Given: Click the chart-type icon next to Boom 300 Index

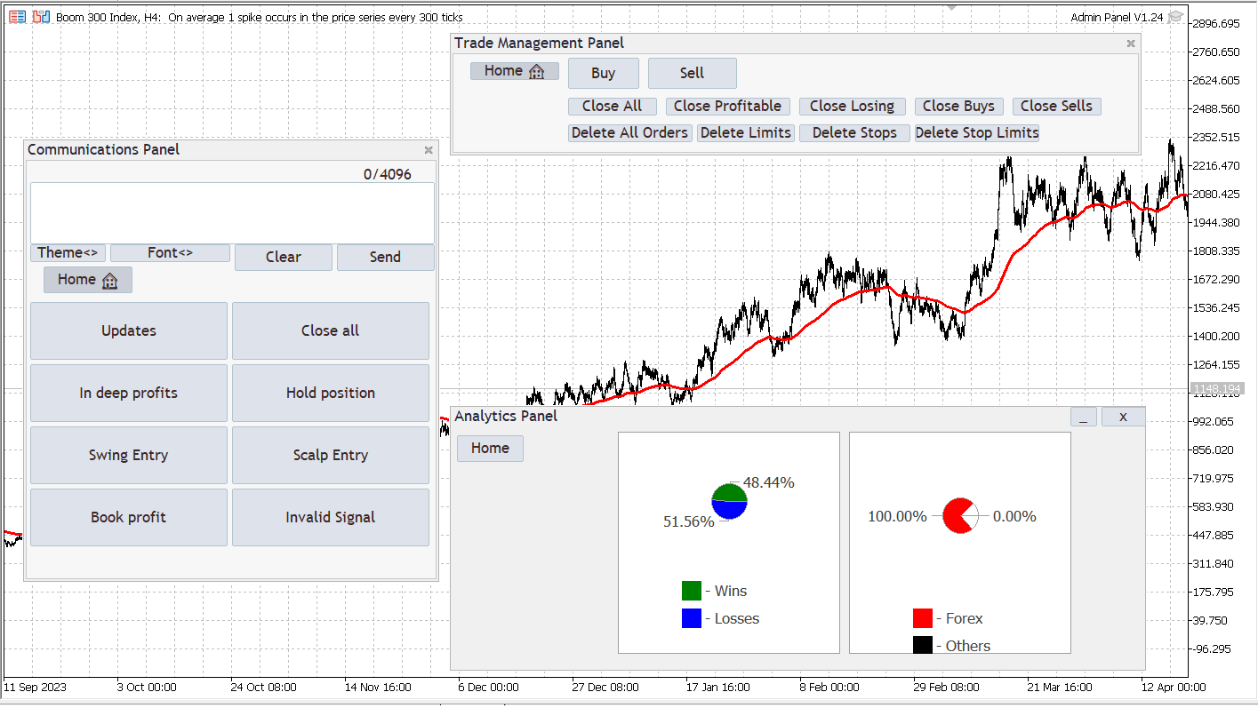Looking at the screenshot, I should tap(41, 17).
